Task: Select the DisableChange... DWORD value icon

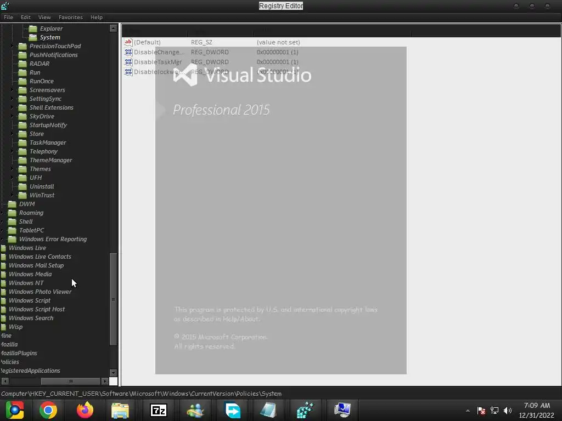Action: [x=128, y=52]
